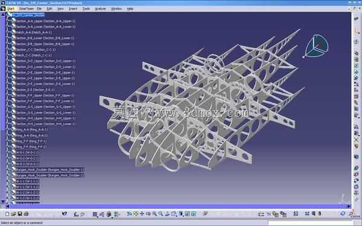
Task: Select Bungee_Hook_Doubler.1 tree row
Action: click(49, 170)
